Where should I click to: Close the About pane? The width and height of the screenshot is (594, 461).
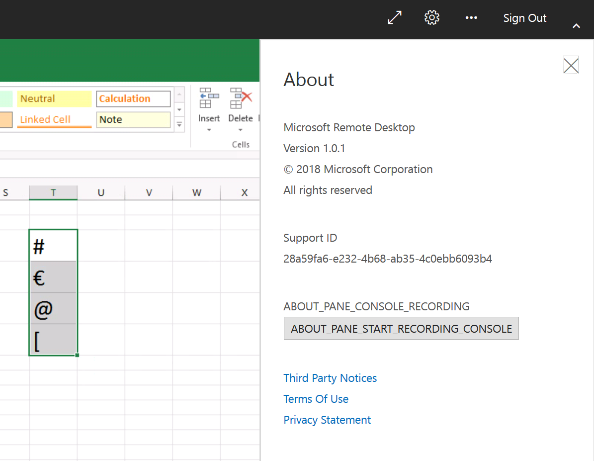[x=571, y=65]
